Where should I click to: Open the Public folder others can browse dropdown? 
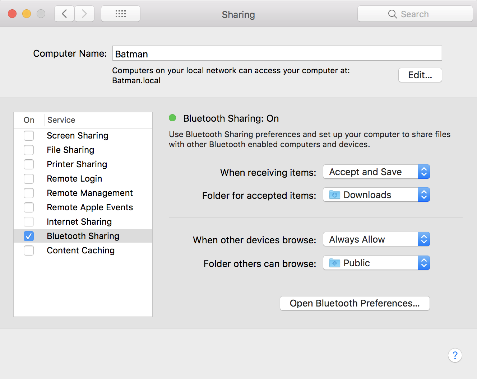point(376,263)
